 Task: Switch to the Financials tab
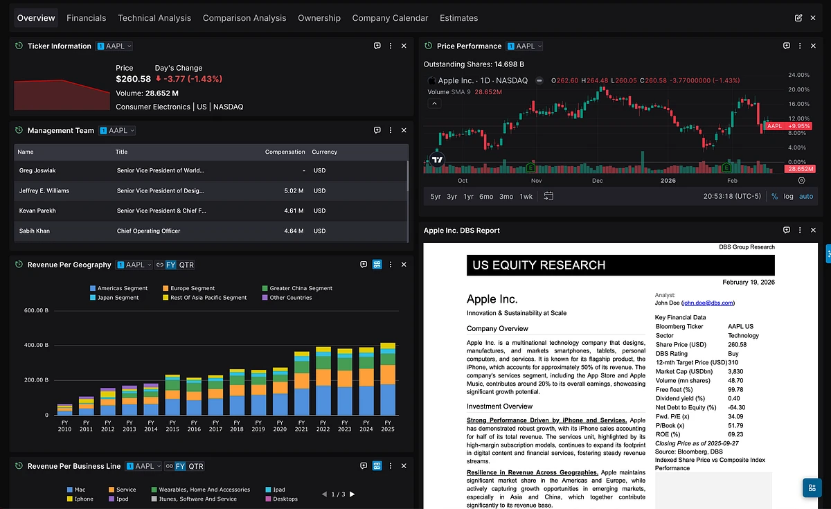click(x=87, y=18)
